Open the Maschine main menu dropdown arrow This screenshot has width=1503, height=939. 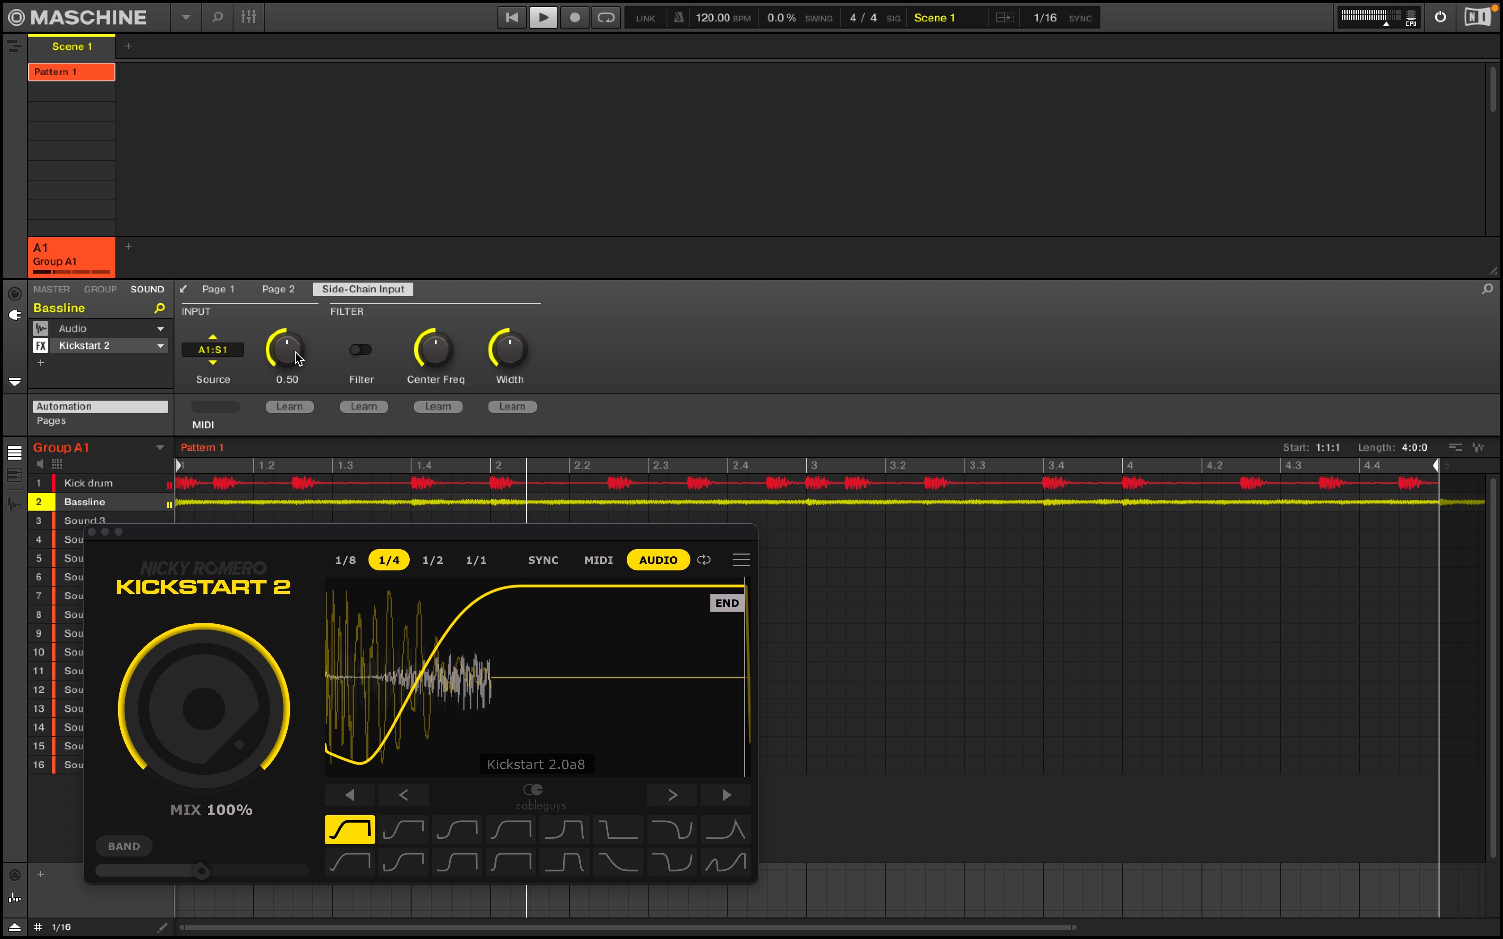[186, 17]
